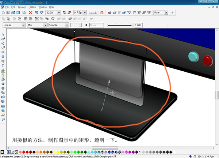Screen dimensions: 219x158
Task: Undo the last action
Action: [36, 12]
